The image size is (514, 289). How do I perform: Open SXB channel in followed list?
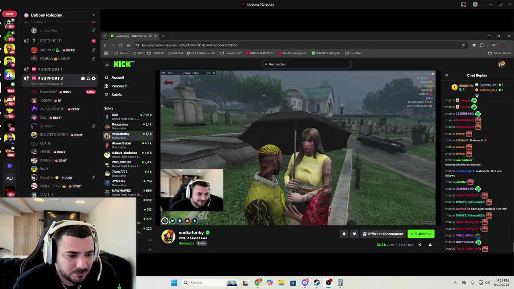pyautogui.click(x=128, y=117)
